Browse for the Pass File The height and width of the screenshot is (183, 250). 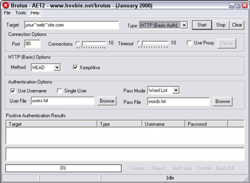[222, 102]
